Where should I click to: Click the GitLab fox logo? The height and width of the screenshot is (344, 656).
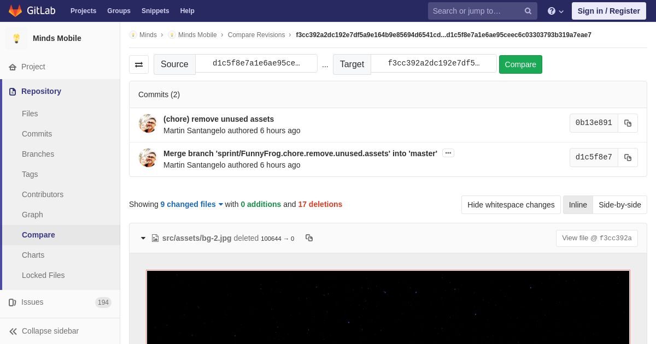coord(15,11)
